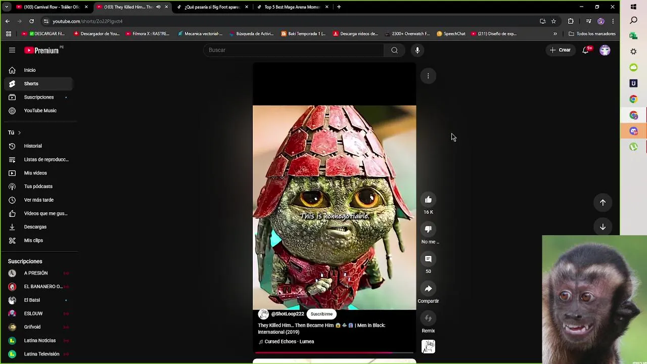Image resolution: width=647 pixels, height=364 pixels.
Task: Open Mis videos
Action: [39, 173]
